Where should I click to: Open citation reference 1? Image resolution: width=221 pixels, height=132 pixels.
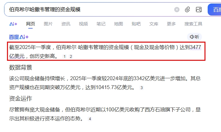coord(64,57)
